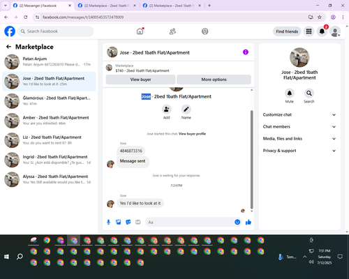Screen dimensions: 349x279
Task: Click the voice clip microphone icon
Action: [x=108, y=223]
